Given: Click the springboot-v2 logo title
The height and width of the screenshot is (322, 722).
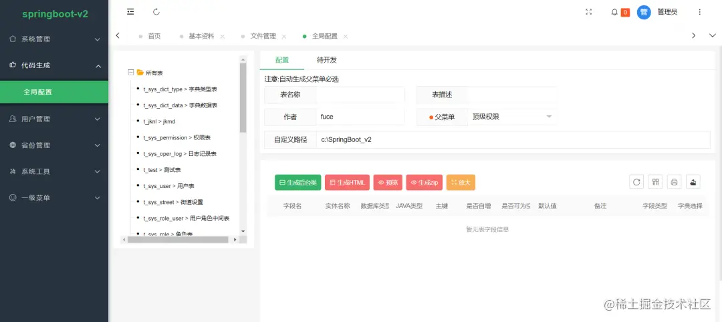Looking at the screenshot, I should tap(55, 14).
